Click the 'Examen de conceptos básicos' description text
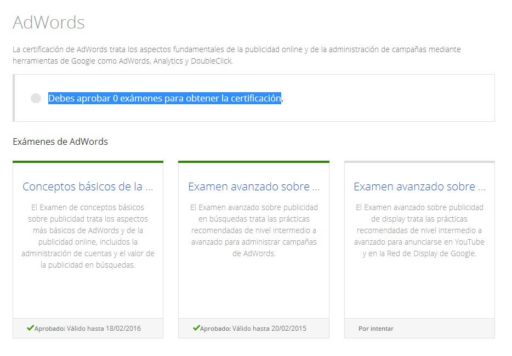 pos(88,236)
